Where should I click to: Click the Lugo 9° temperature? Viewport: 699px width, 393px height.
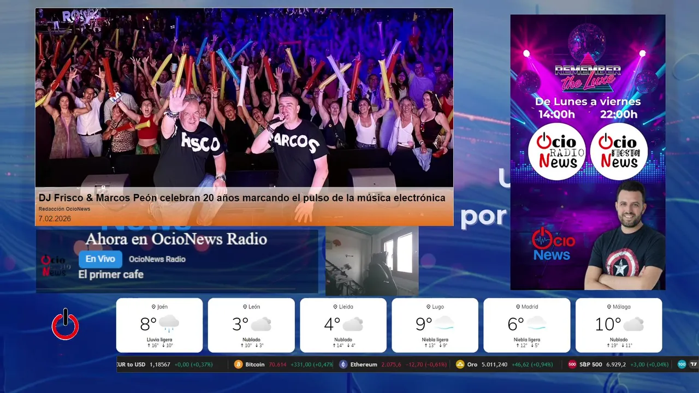(x=424, y=324)
